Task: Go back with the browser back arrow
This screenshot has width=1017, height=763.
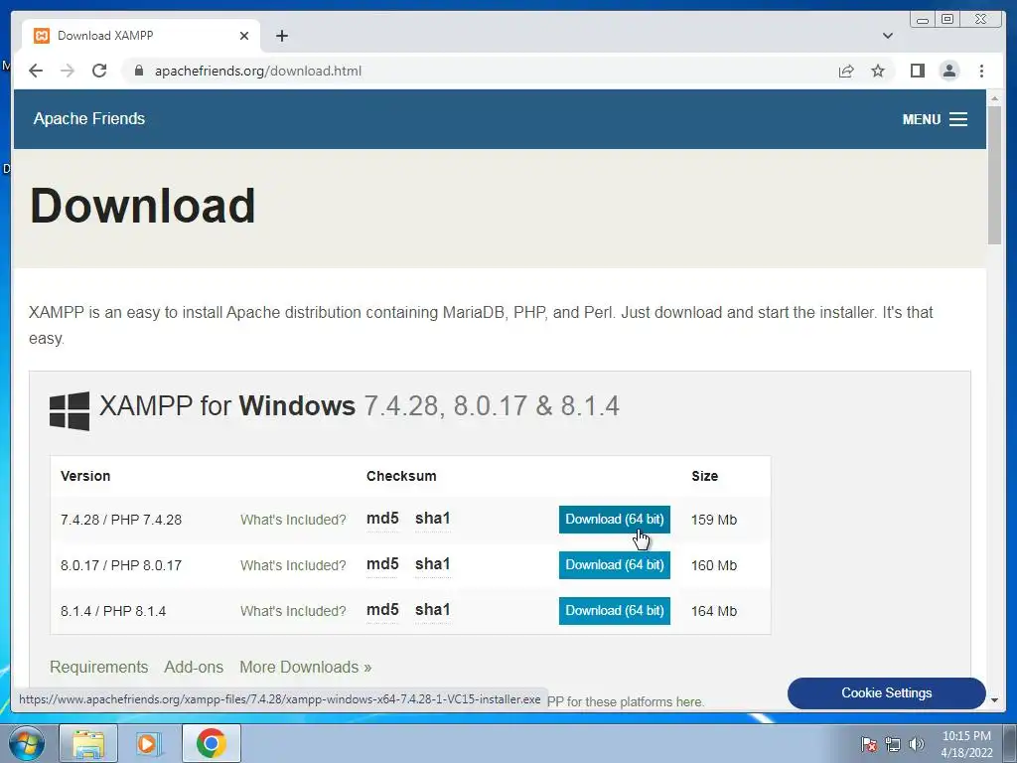Action: (x=36, y=71)
